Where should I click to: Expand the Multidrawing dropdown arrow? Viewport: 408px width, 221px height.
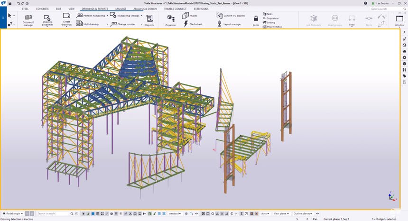pos(107,24)
